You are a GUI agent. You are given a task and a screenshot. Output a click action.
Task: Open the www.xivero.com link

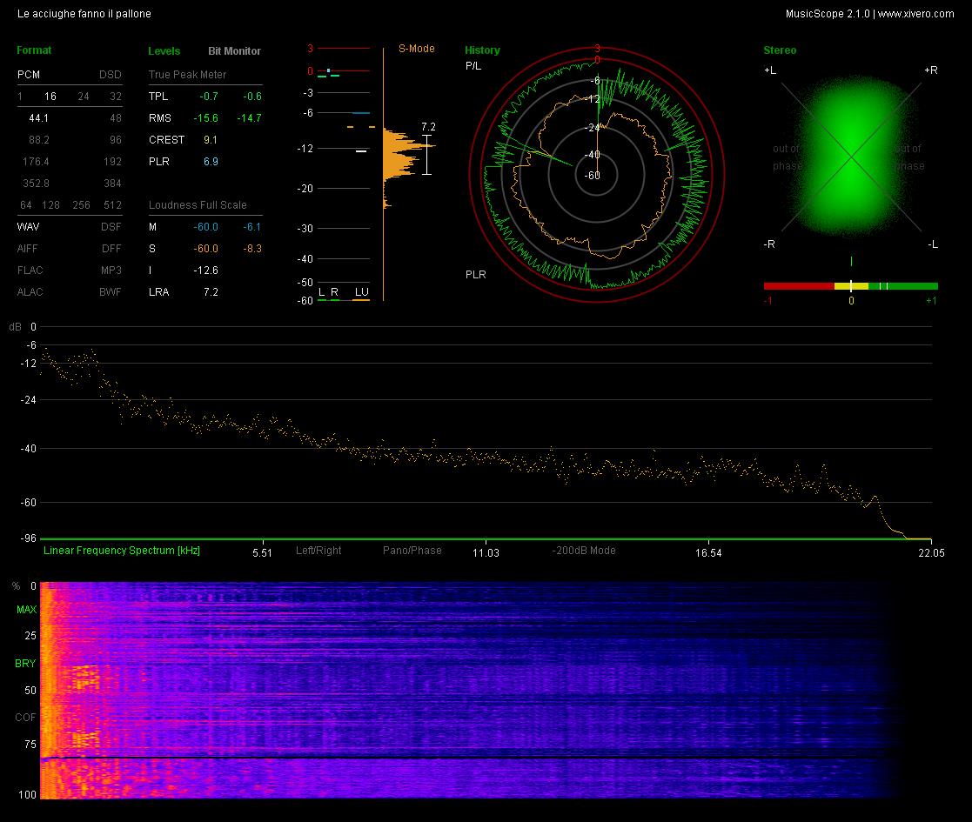(915, 14)
